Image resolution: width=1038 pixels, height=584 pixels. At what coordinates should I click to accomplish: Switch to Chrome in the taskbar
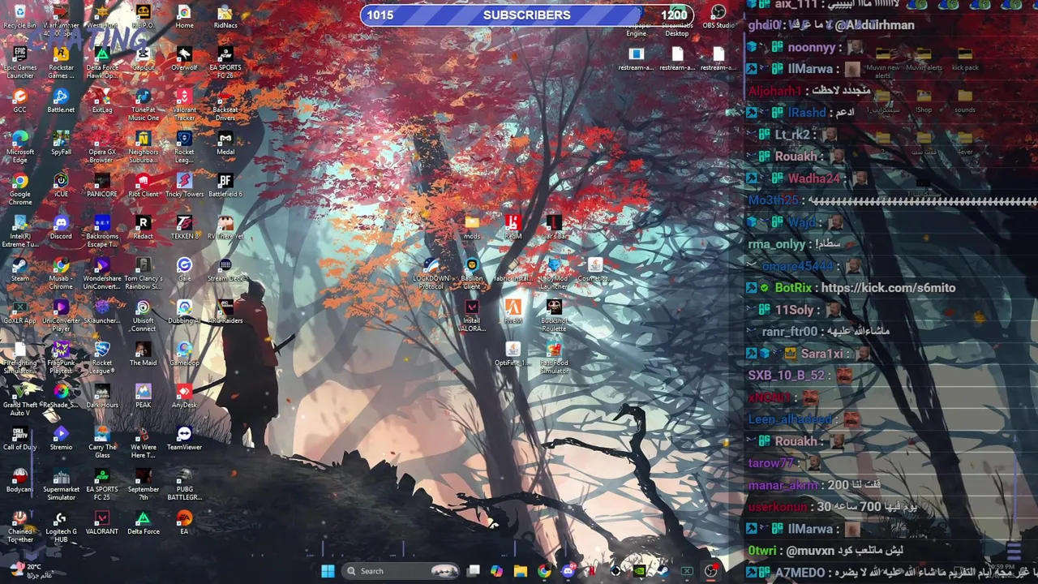pos(543,571)
